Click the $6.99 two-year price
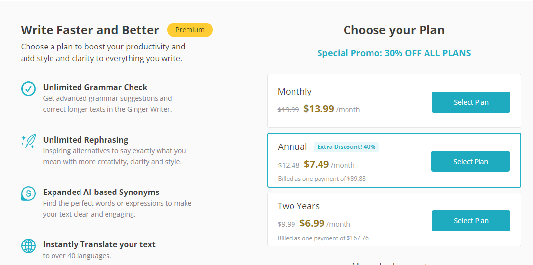This screenshot has height=265, width=533. click(x=312, y=223)
